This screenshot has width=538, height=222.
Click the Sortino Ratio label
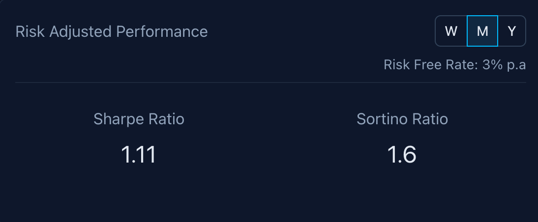(x=402, y=119)
